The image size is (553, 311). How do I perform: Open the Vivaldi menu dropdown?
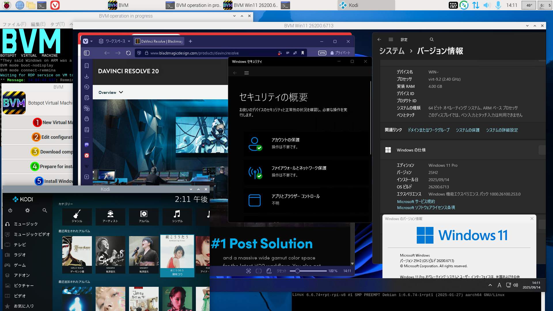click(x=88, y=41)
